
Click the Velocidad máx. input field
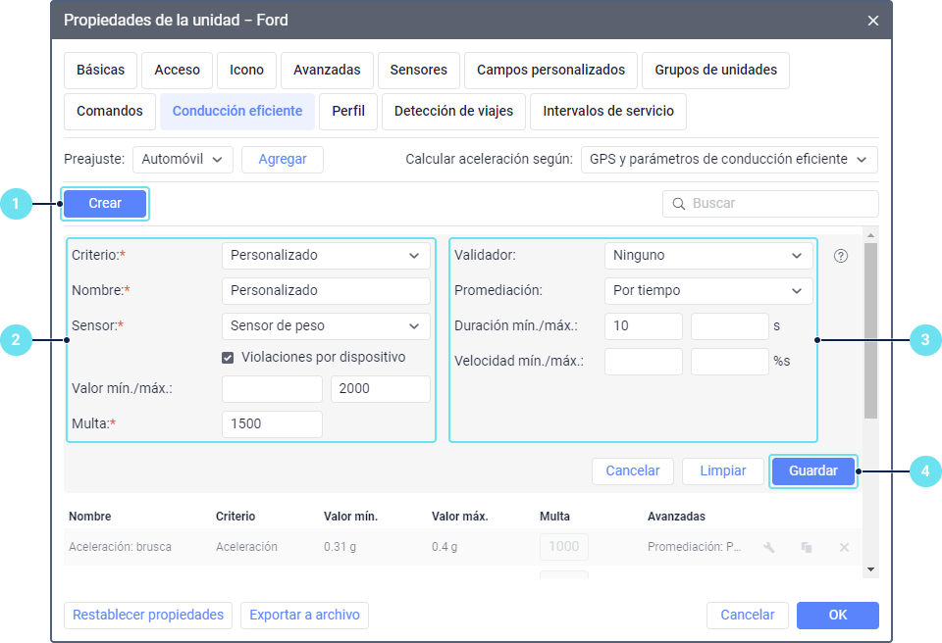730,362
